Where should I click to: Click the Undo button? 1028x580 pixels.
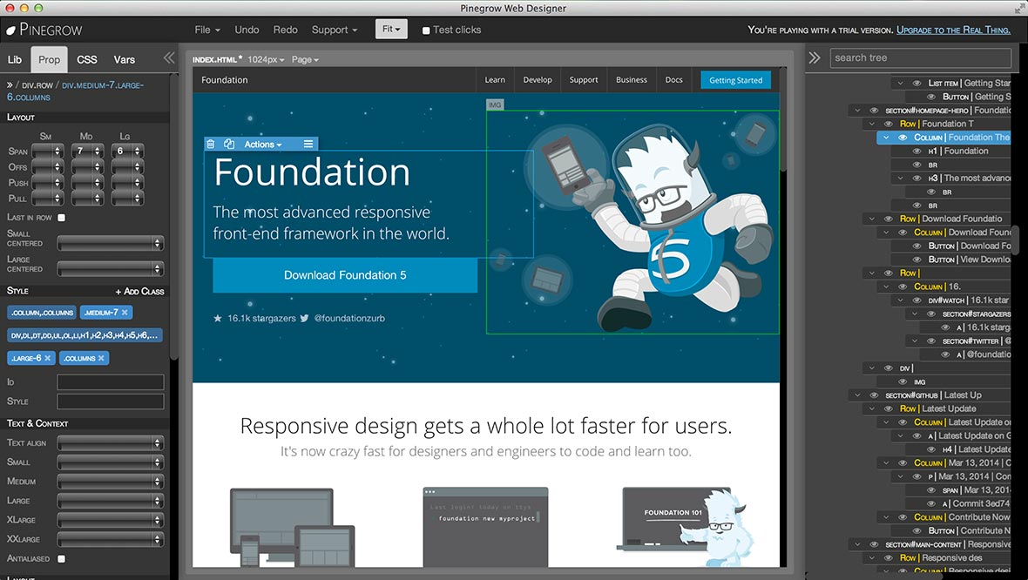247,30
